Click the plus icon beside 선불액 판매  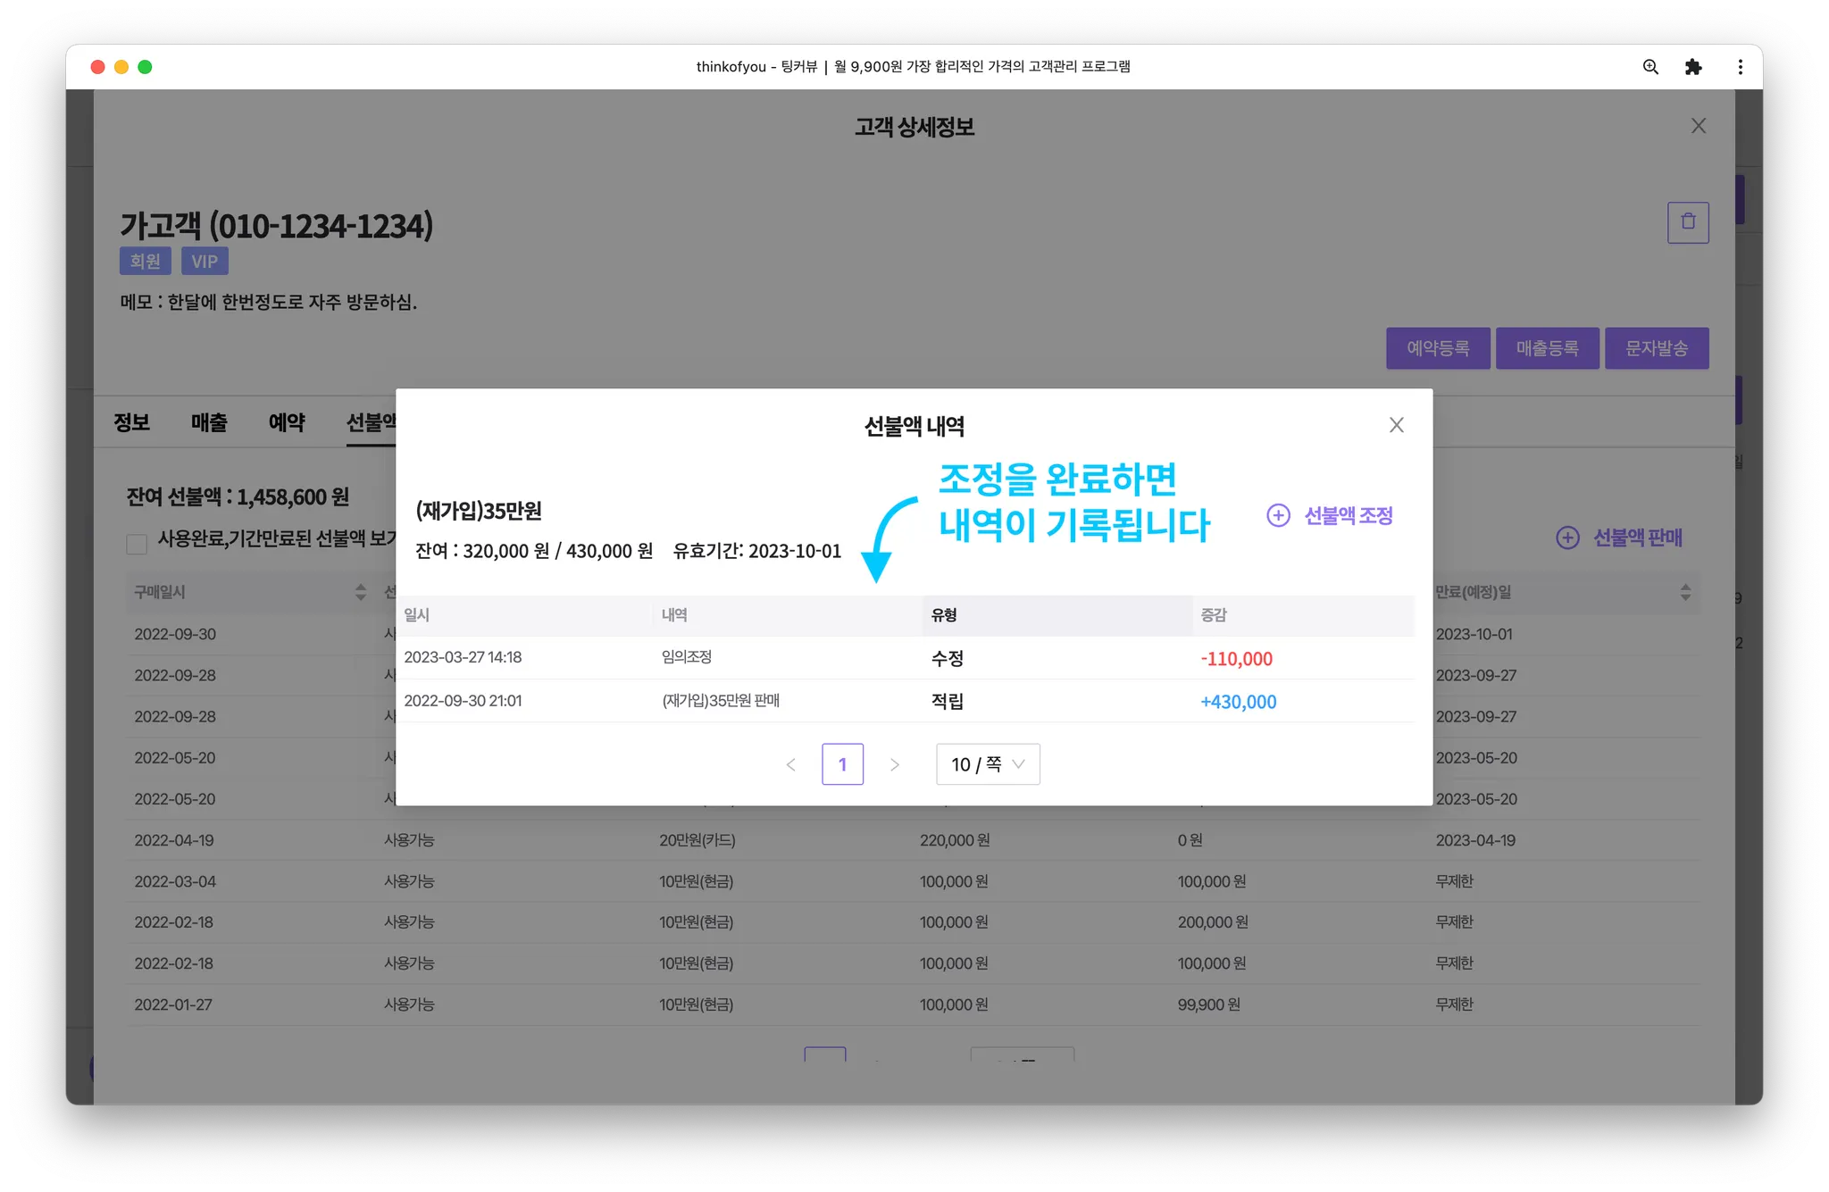click(x=1567, y=538)
